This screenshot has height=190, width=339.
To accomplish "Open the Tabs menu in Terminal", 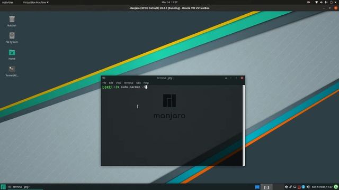I will (x=138, y=83).
